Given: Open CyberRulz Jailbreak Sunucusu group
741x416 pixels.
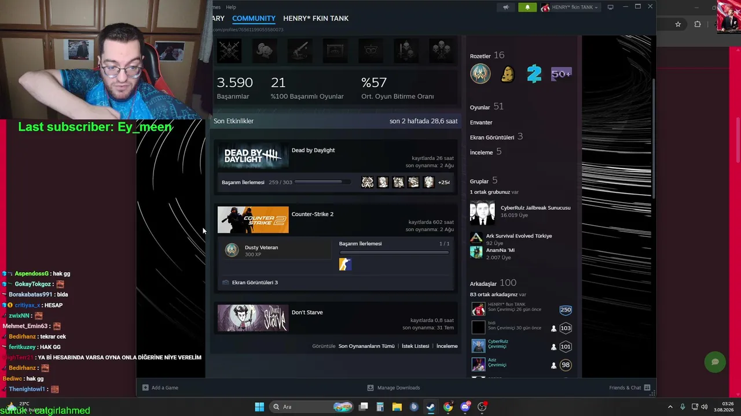Looking at the screenshot, I should tap(535, 208).
